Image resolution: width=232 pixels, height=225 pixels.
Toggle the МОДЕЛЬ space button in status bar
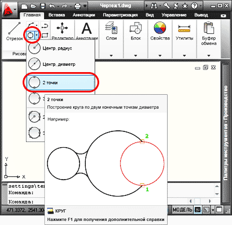tap(182, 210)
